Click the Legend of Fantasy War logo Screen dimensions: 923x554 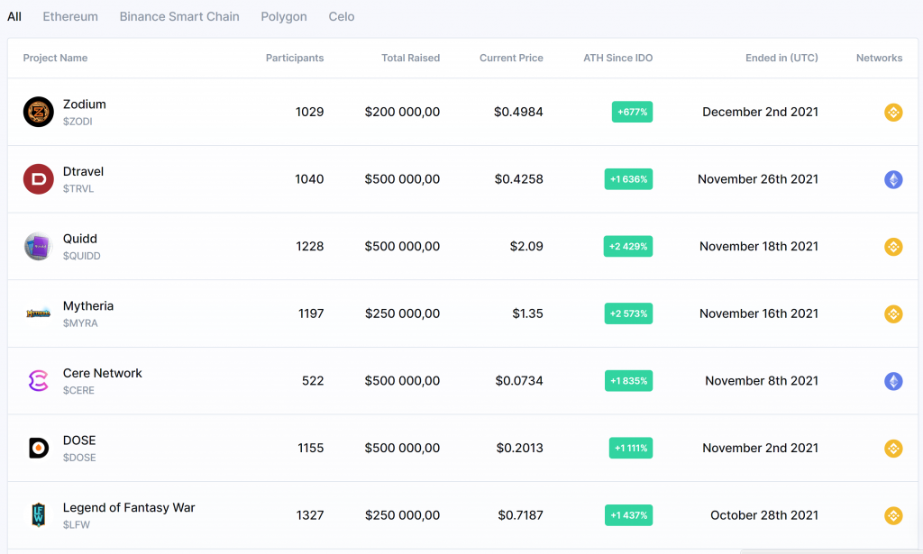(x=38, y=515)
